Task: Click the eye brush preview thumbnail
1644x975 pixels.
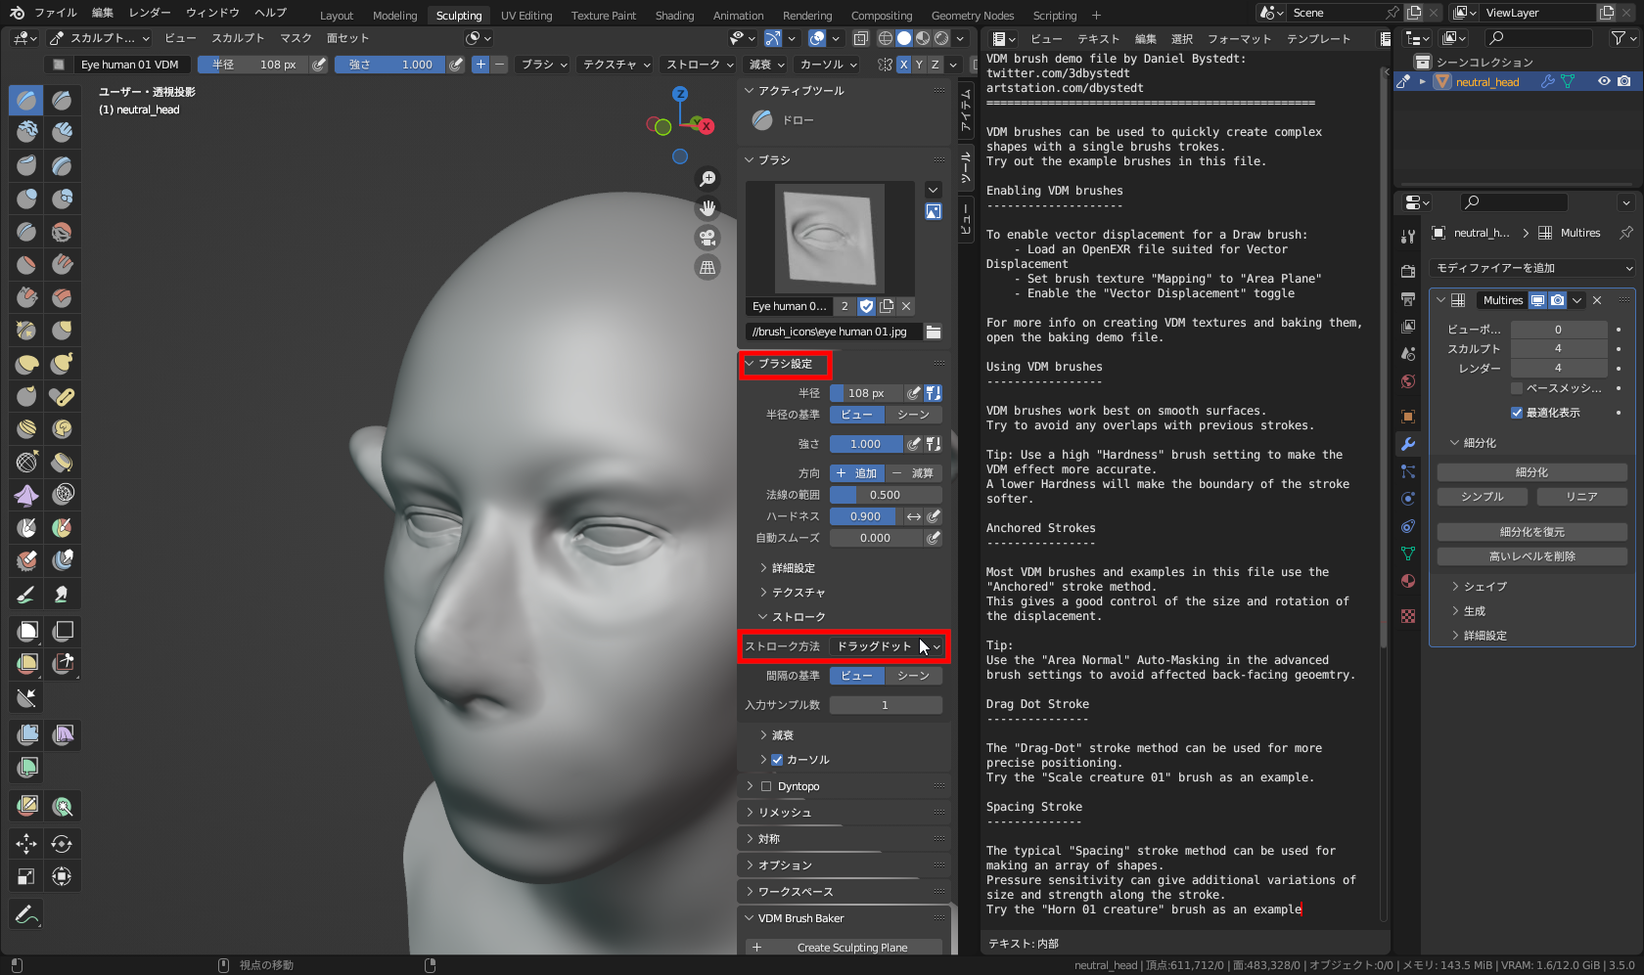Action: coord(830,238)
